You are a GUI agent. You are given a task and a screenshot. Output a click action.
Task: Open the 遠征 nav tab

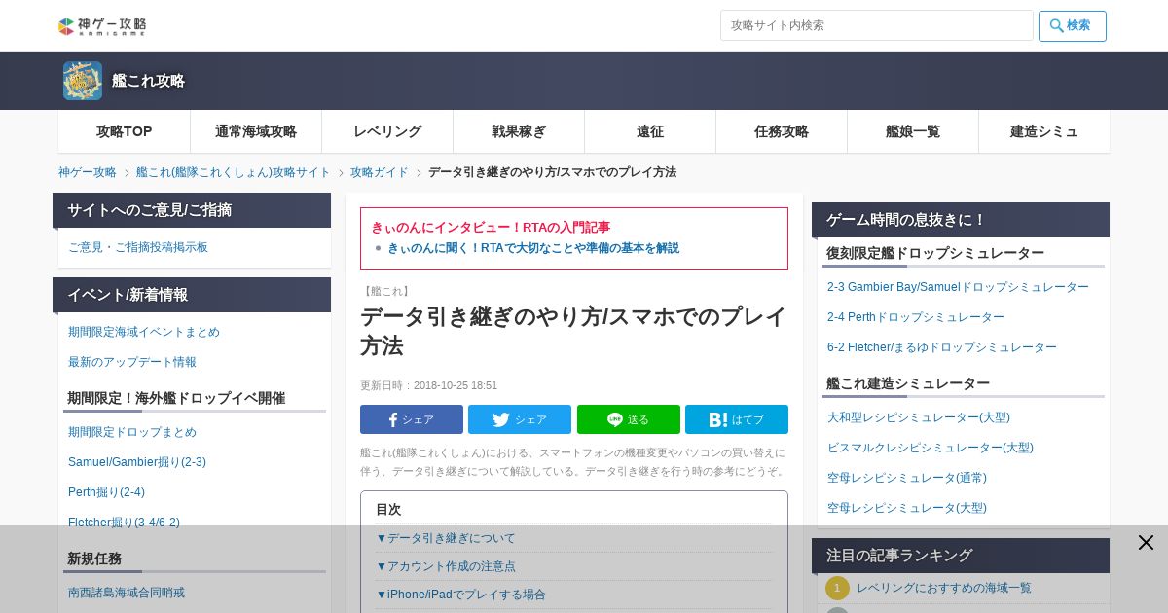pyautogui.click(x=650, y=131)
